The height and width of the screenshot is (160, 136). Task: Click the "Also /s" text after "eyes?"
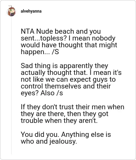pos(52,93)
